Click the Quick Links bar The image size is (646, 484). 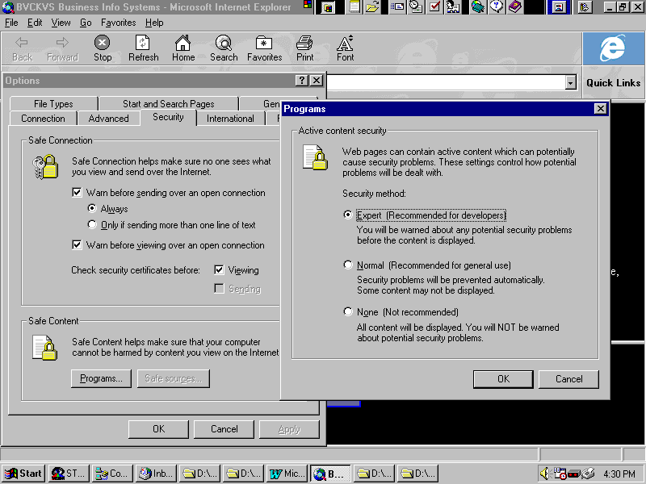click(613, 83)
